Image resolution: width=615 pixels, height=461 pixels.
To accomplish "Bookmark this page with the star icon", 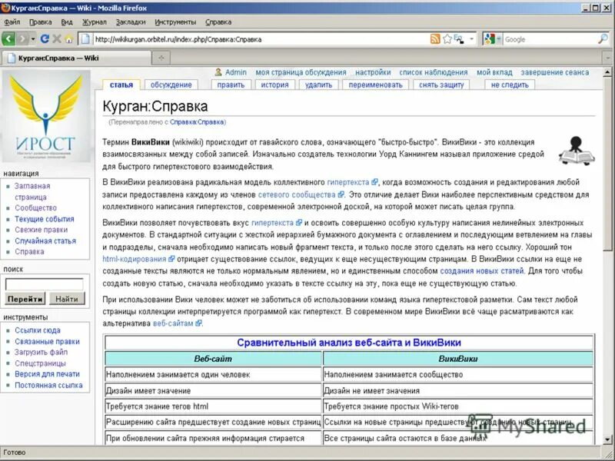I will (447, 39).
